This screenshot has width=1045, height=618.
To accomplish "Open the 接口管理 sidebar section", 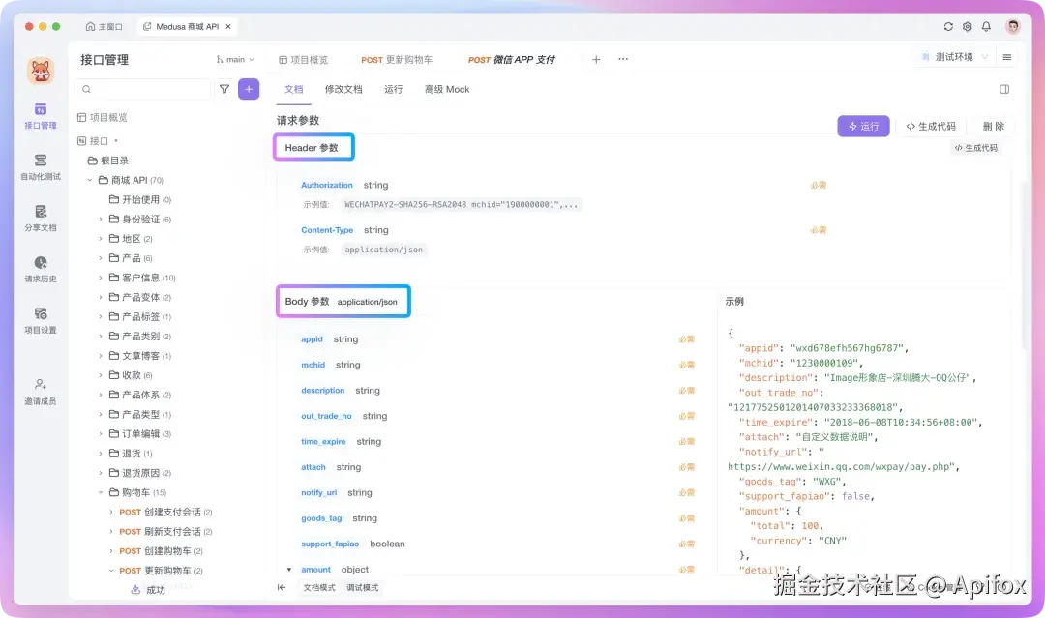I will tap(41, 116).
